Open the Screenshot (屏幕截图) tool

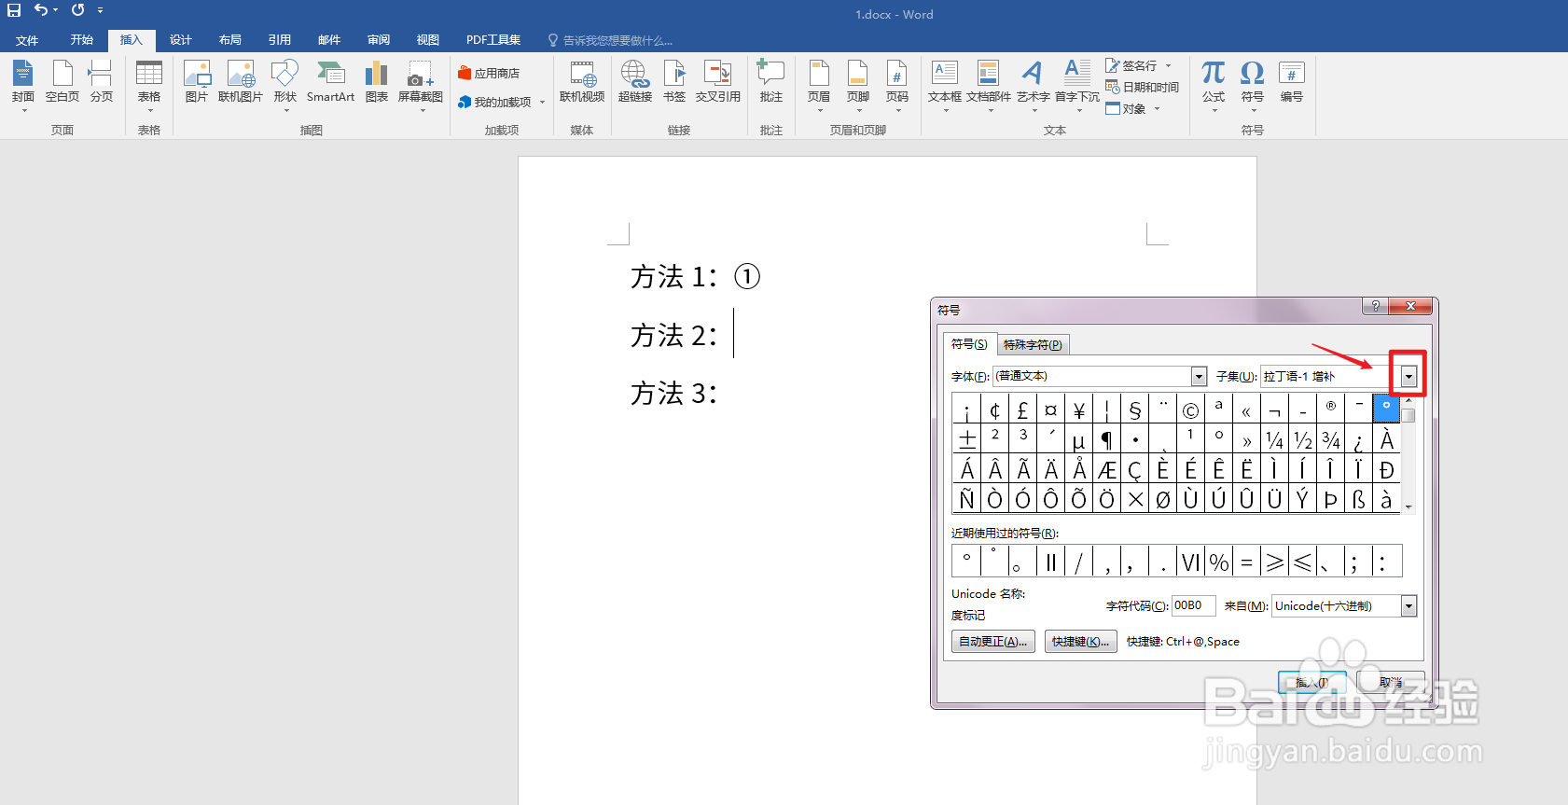[421, 84]
